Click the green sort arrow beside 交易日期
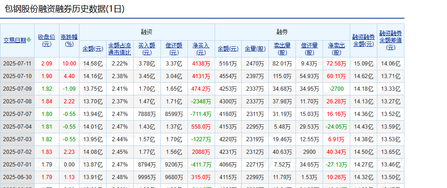The width and height of the screenshot is (447, 188). pyautogui.click(x=29, y=40)
